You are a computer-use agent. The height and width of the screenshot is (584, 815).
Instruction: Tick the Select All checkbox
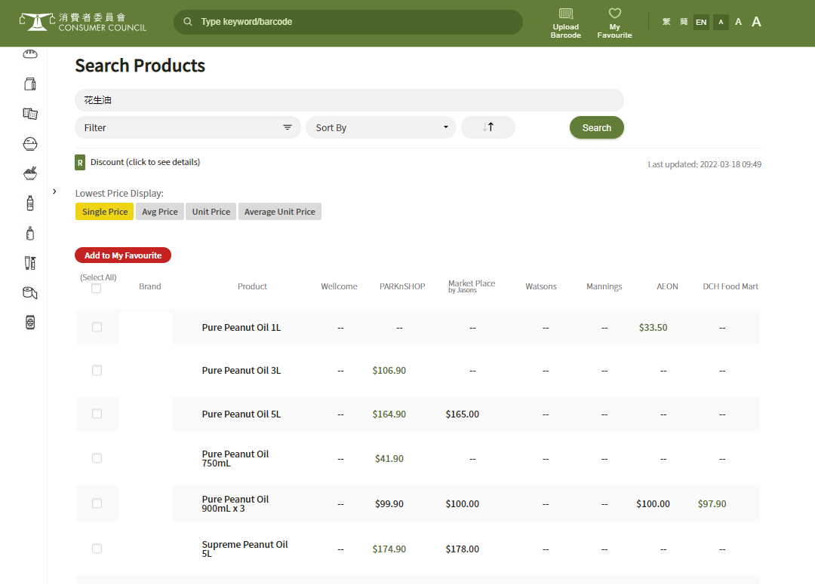(x=96, y=289)
